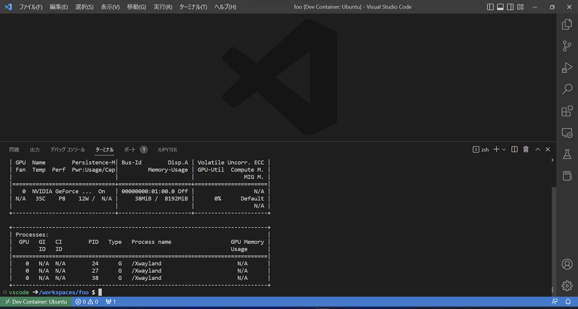Open the 実行(R) menu
578x309 pixels.
point(163,7)
